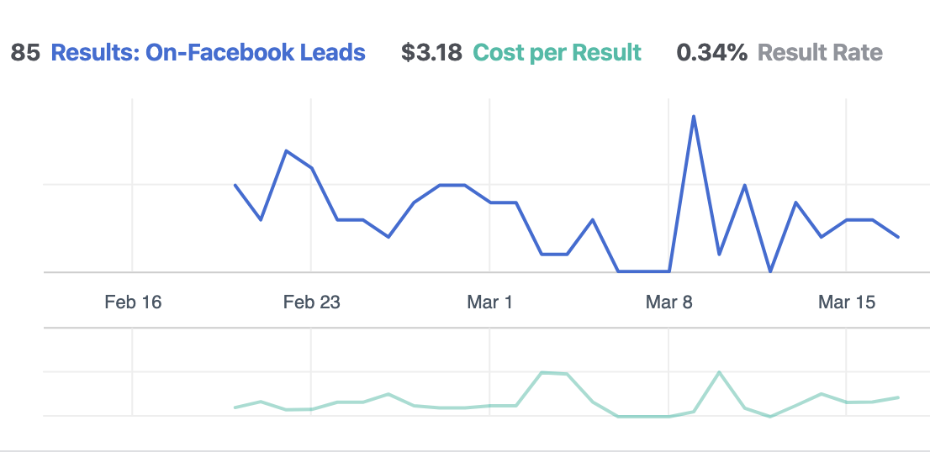
Task: Click the last blue line point after Mar 15
Action: 898,237
